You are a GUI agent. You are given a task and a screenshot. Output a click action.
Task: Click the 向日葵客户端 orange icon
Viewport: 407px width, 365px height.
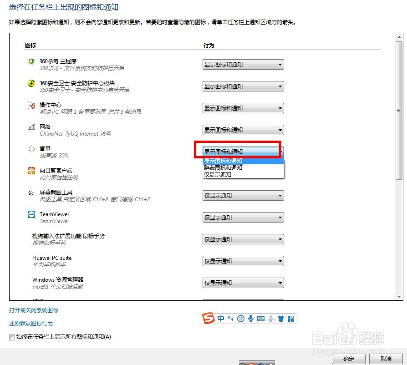31,171
